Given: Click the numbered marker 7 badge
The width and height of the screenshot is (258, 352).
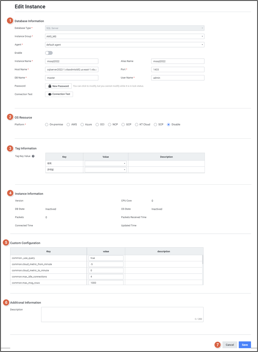Looking at the screenshot, I should (218, 345).
